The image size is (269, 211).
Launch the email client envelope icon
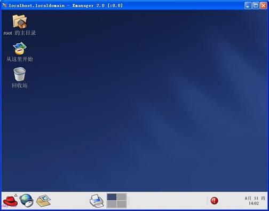pos(43,201)
